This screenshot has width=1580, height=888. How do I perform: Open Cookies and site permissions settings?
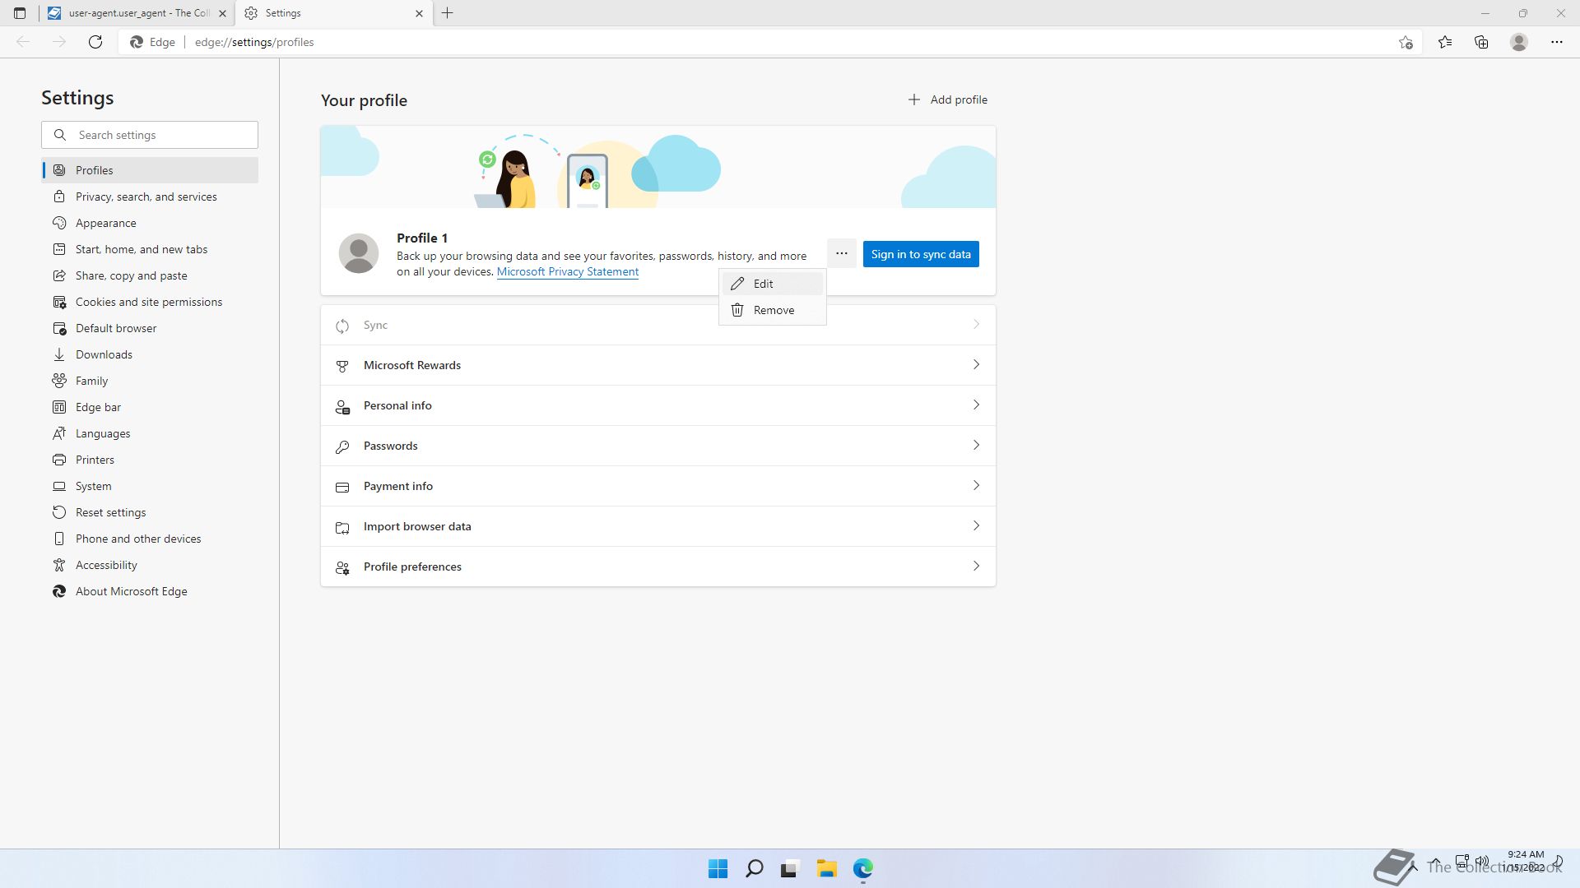[150, 302]
